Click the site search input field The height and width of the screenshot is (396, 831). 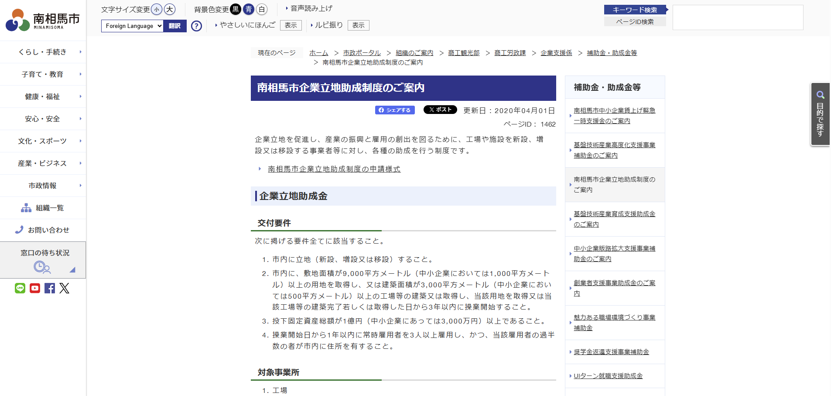coord(738,17)
